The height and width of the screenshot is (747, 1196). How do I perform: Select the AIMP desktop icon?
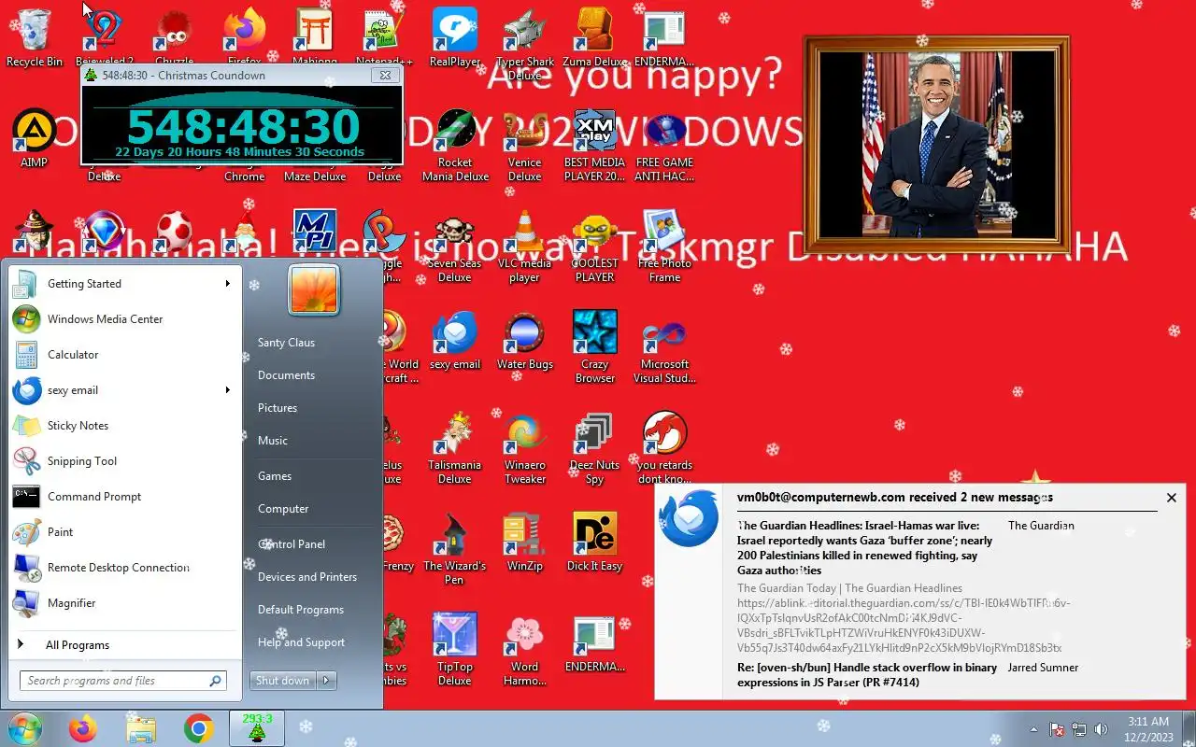click(x=35, y=138)
